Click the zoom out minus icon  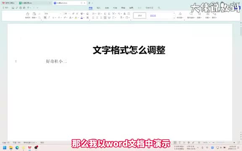213,143
